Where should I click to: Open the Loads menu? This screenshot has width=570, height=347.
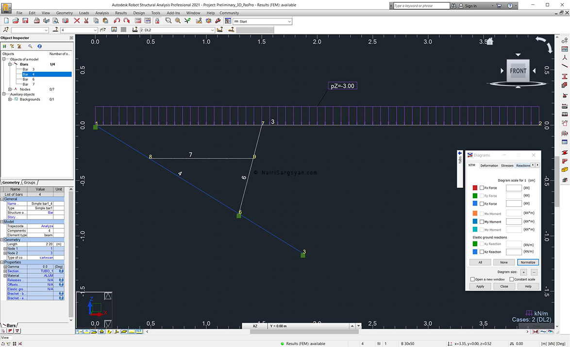pyautogui.click(x=84, y=13)
